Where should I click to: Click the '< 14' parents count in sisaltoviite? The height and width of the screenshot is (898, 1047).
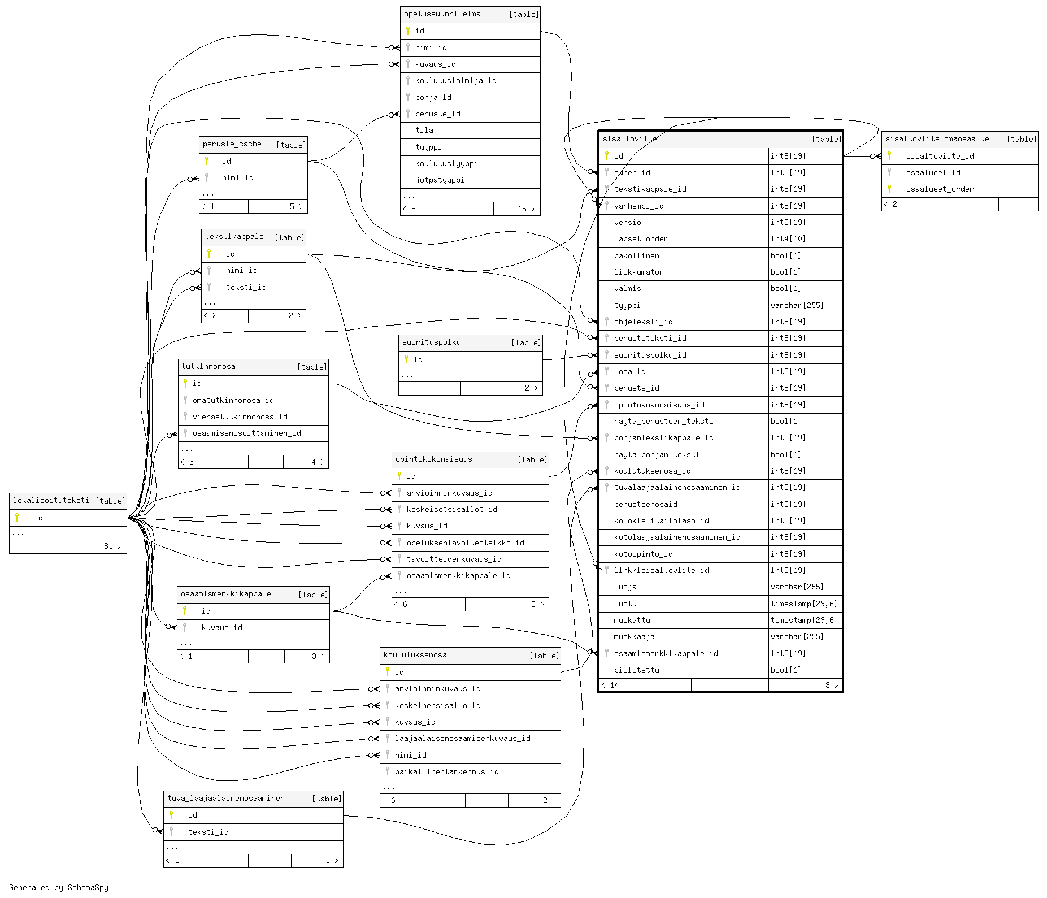pyautogui.click(x=611, y=685)
